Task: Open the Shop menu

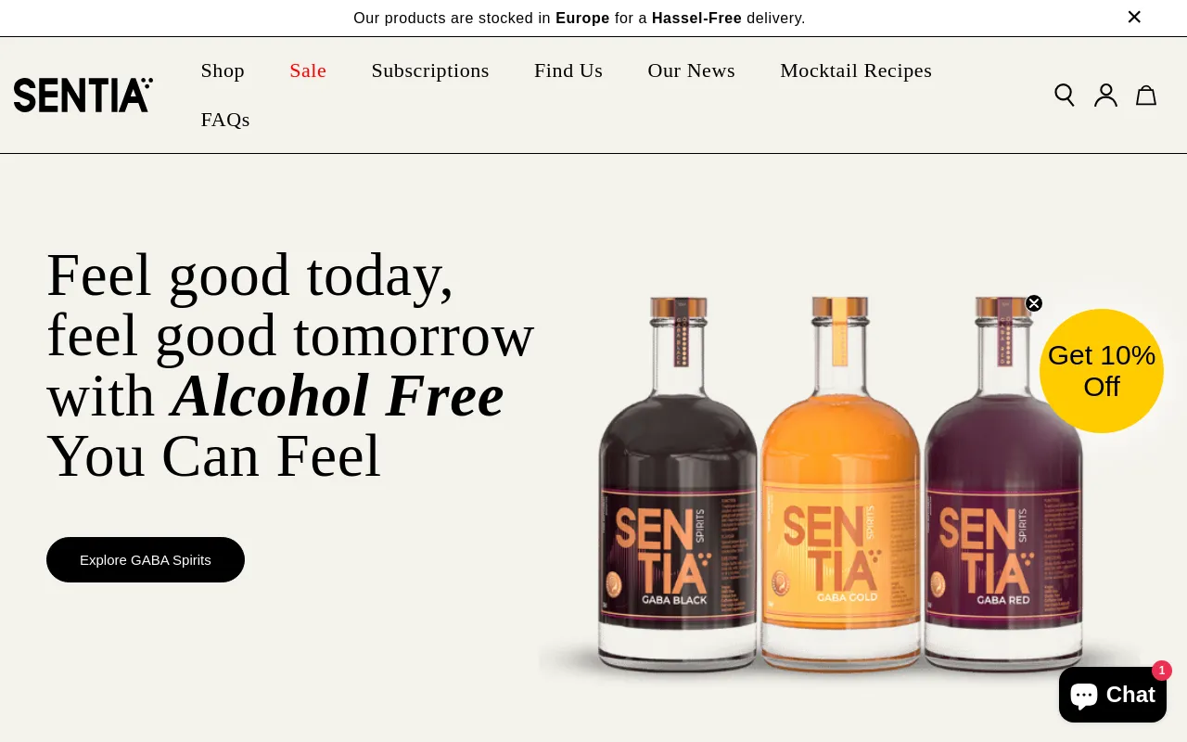Action: click(223, 70)
